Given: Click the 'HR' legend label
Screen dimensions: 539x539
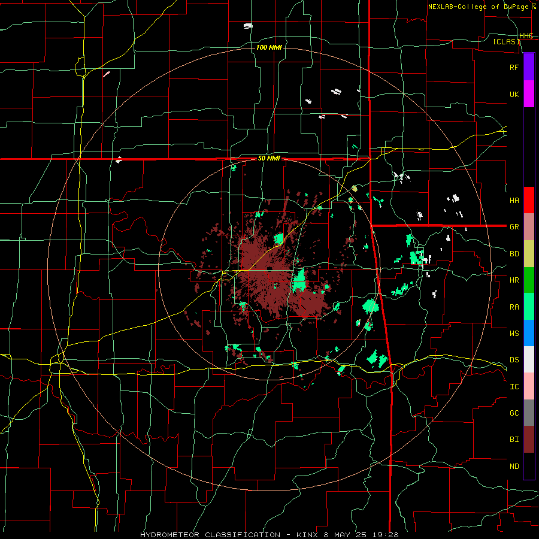Looking at the screenshot, I should [514, 280].
